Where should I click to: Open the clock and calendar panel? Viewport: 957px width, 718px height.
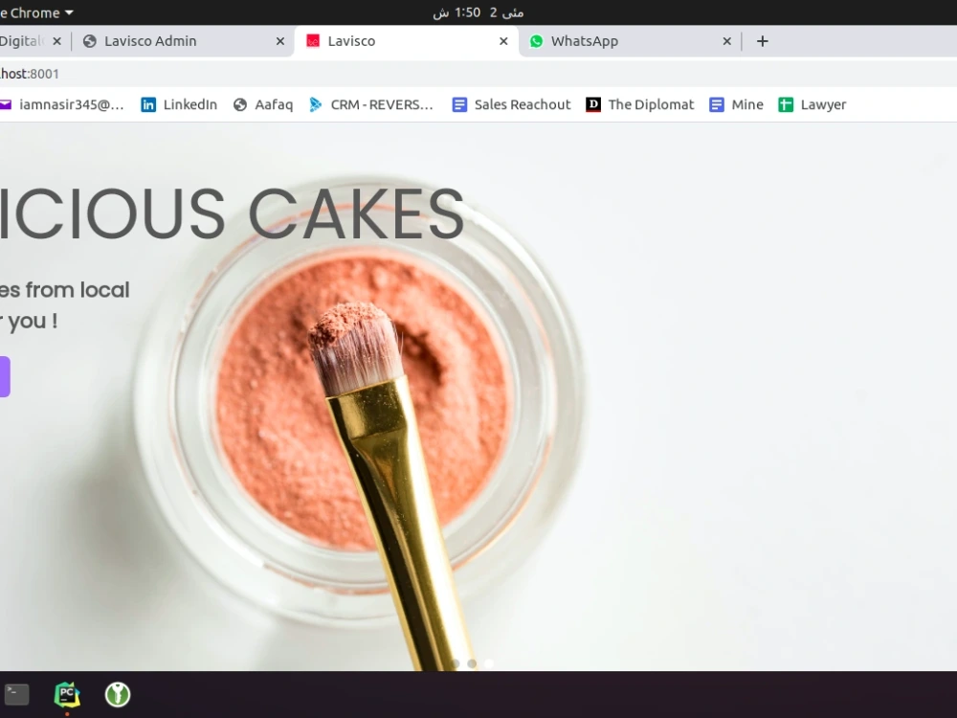478,12
